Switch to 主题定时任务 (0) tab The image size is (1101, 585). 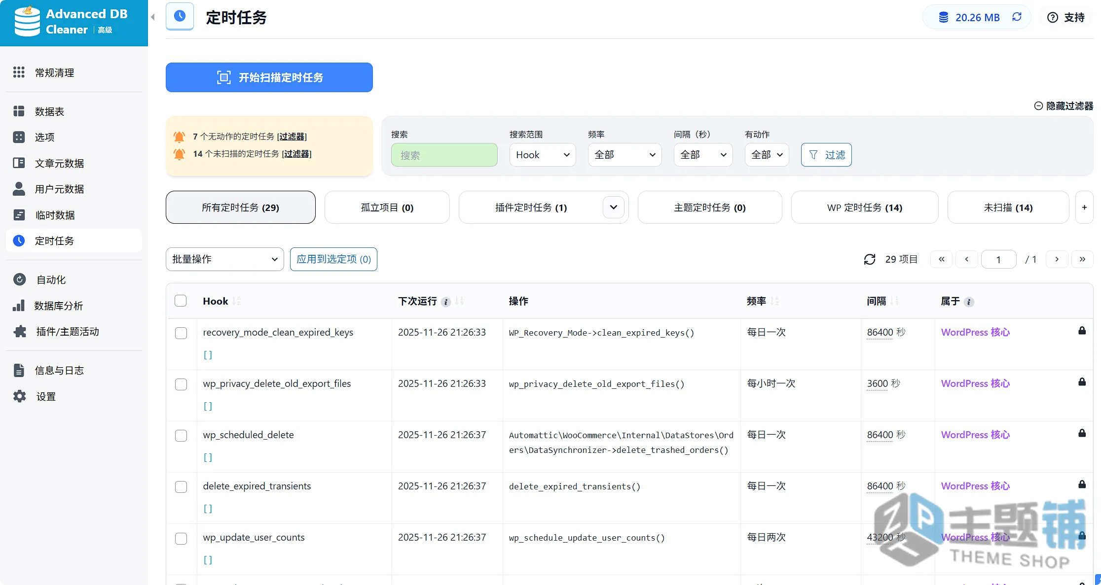710,207
